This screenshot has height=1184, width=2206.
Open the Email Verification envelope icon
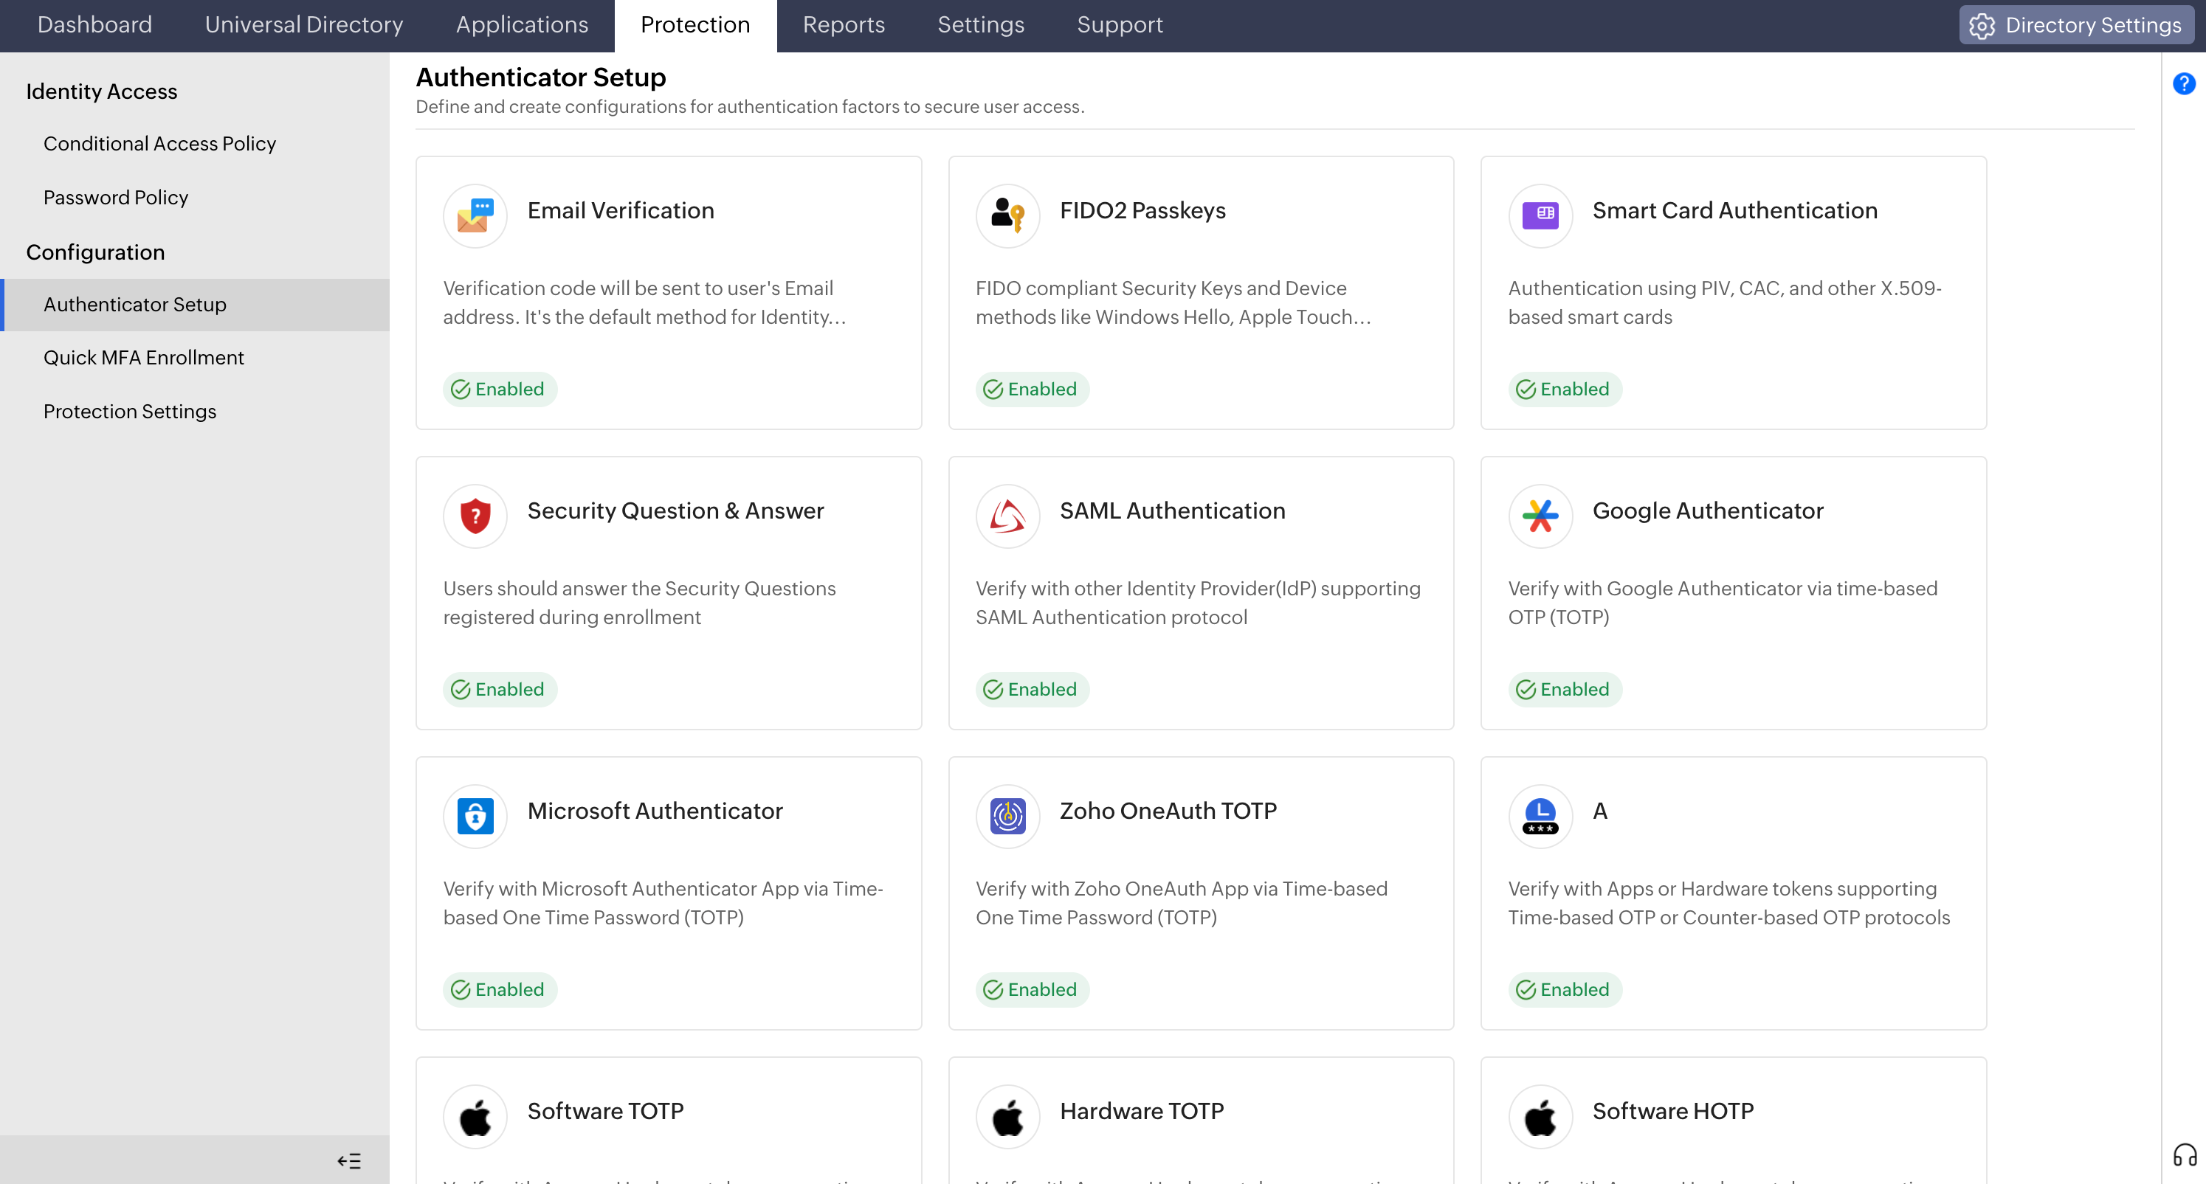tap(475, 215)
